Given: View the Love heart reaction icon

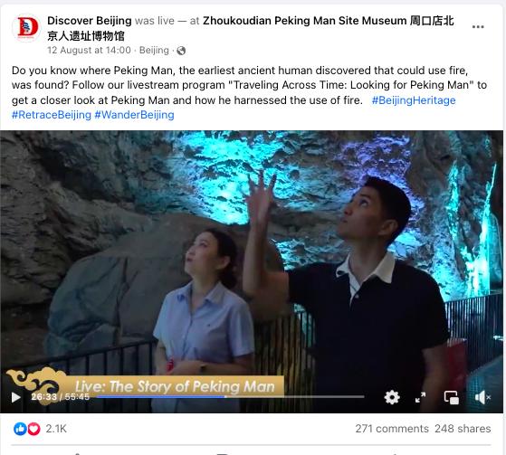Looking at the screenshot, I should point(33,429).
